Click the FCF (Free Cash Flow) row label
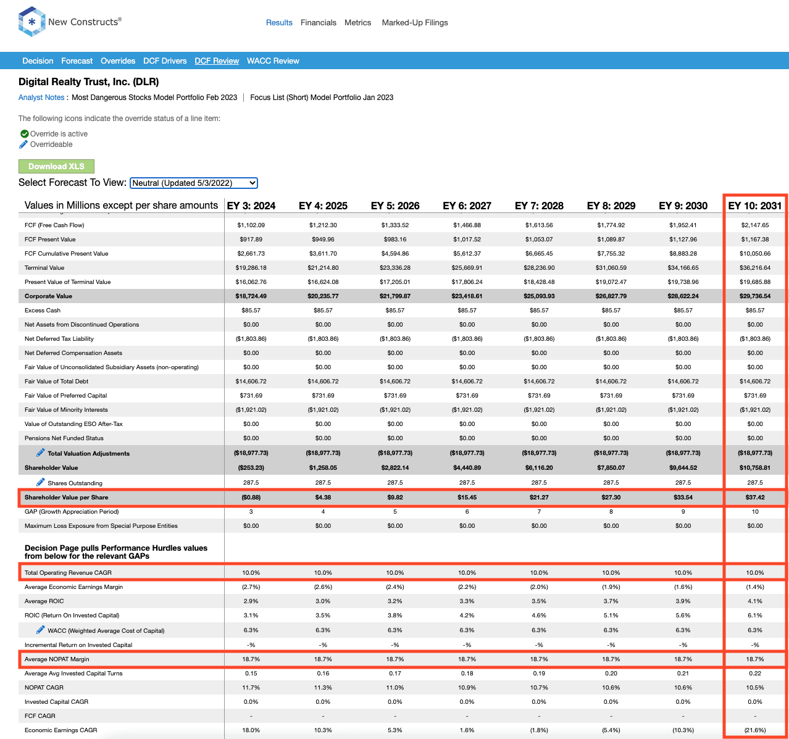This screenshot has width=789, height=739. [54, 225]
